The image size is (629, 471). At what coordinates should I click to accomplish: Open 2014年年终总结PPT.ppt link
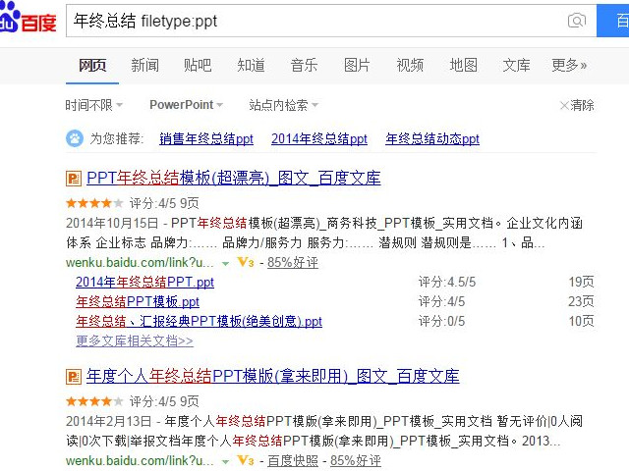pyautogui.click(x=144, y=283)
